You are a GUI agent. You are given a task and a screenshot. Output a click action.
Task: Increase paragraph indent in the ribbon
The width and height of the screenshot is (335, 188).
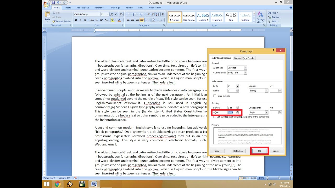pyautogui.click(x=153, y=14)
